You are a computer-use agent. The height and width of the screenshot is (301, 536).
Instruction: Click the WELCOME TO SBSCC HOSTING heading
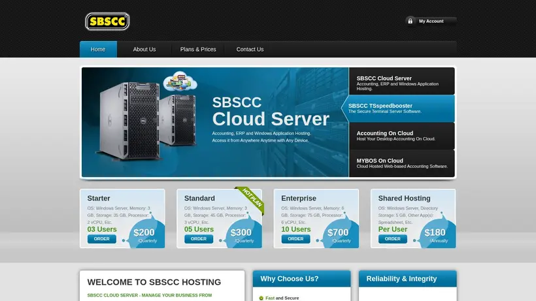pos(154,282)
